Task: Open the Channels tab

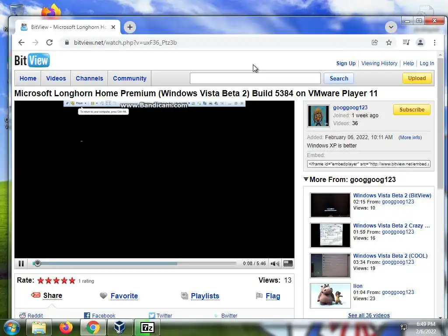Action: tap(89, 78)
